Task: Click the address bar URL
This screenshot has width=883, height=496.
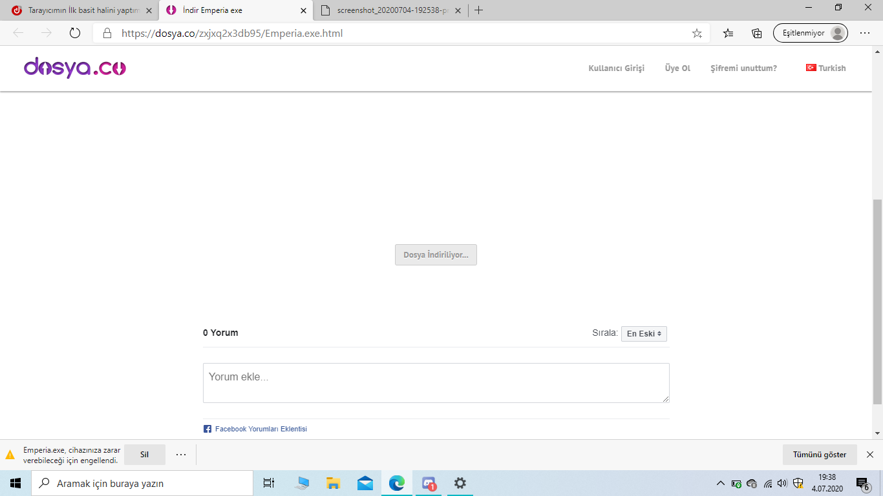Action: tap(232, 33)
